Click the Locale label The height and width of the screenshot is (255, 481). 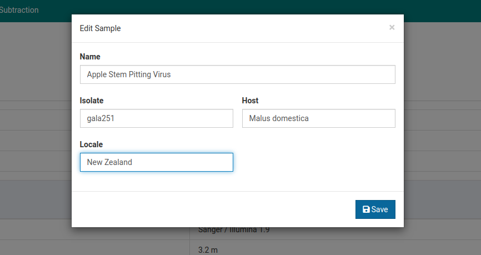[x=91, y=144]
